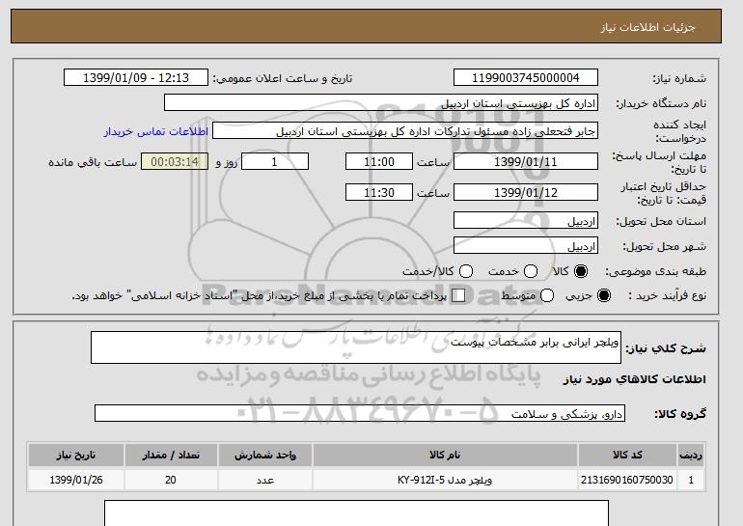Viewport: 743px width, 526px height.
Task: Click the price validity time 11:30
Action: pos(379,192)
